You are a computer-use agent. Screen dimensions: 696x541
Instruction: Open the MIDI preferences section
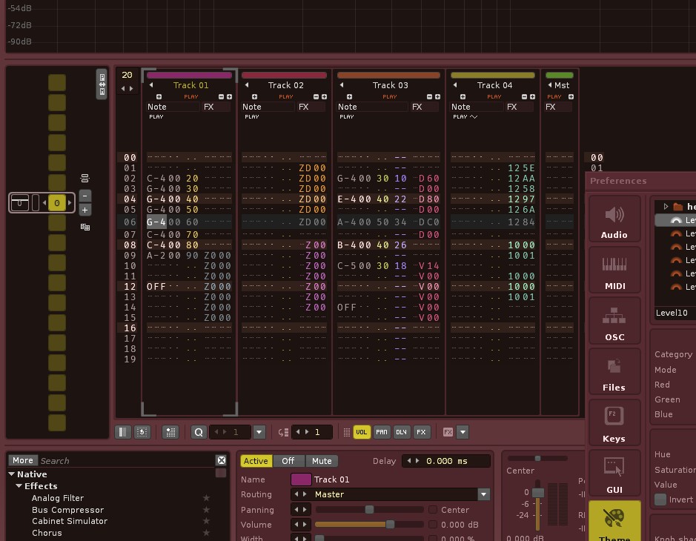pyautogui.click(x=614, y=270)
